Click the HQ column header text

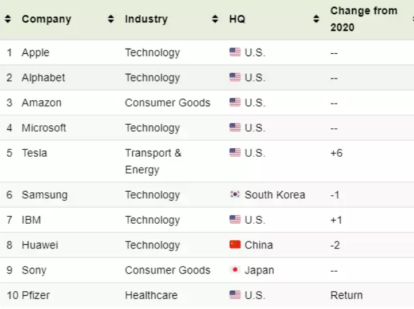pos(237,19)
